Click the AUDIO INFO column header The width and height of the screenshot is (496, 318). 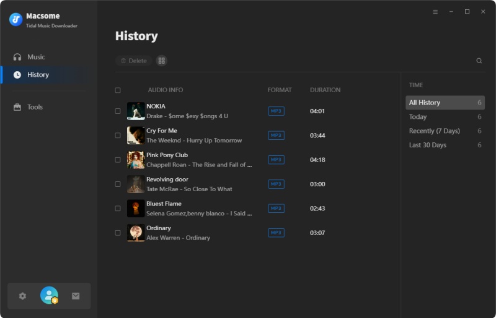coord(166,90)
